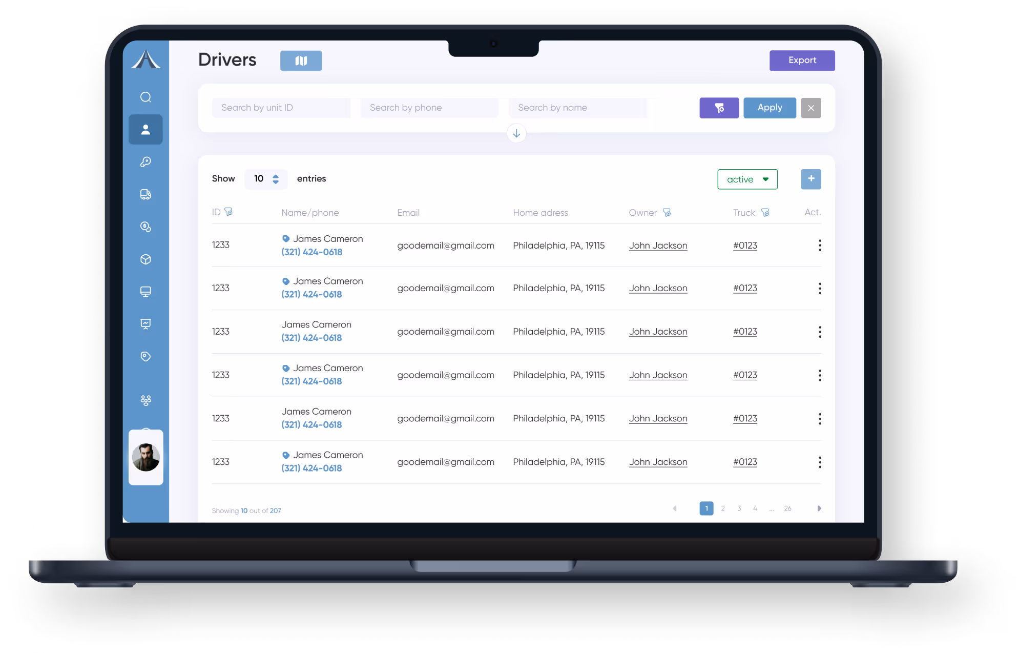
Task: Click the Search by phone field
Action: [x=429, y=108]
